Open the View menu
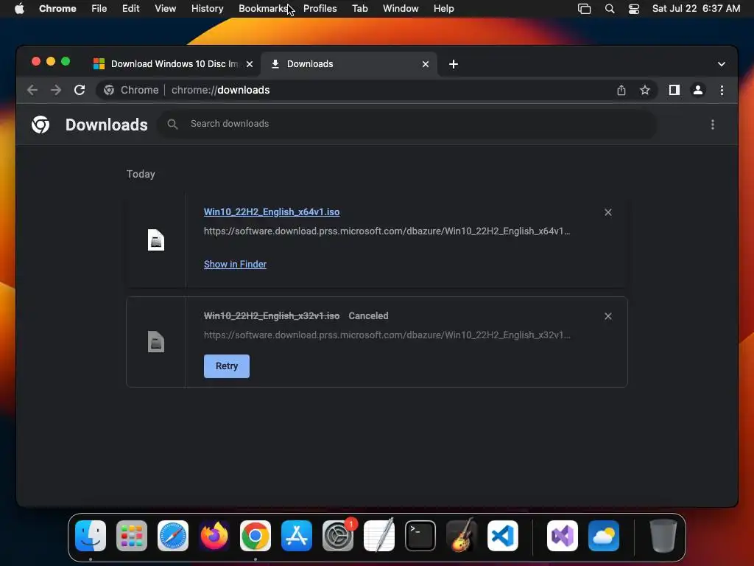Image resolution: width=754 pixels, height=566 pixels. [165, 8]
